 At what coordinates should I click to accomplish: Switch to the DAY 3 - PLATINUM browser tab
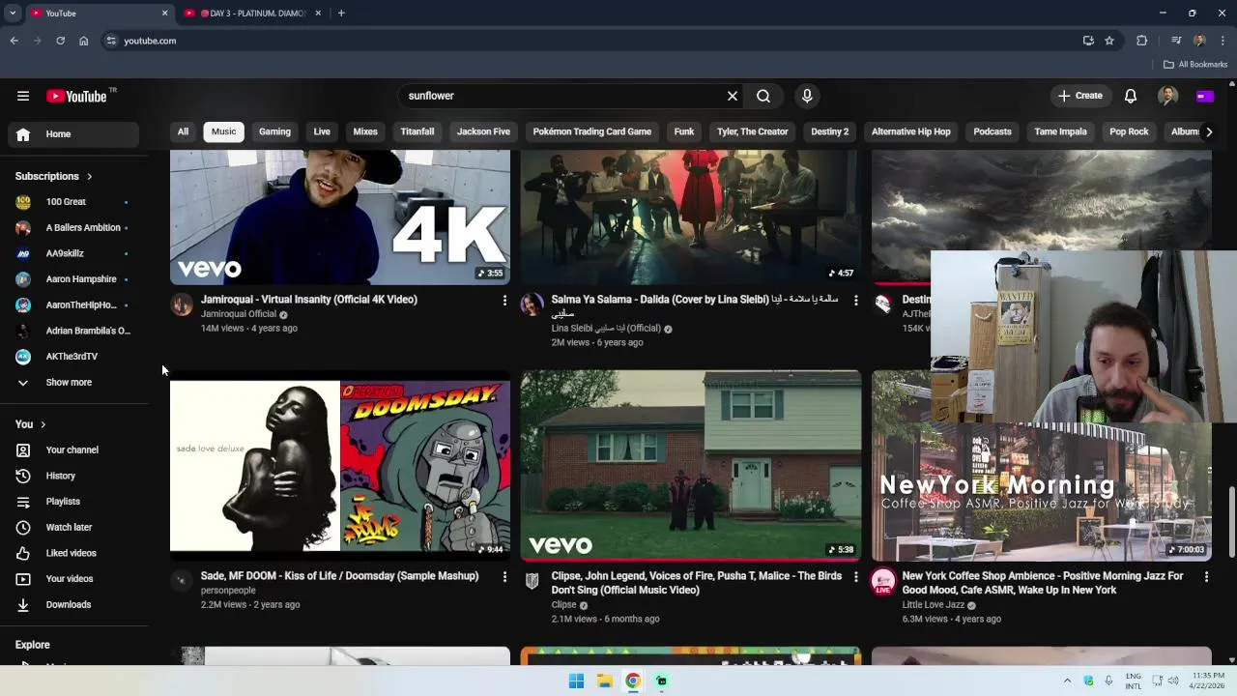tap(251, 14)
